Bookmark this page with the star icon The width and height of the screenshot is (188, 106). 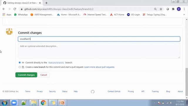[x=161, y=9]
